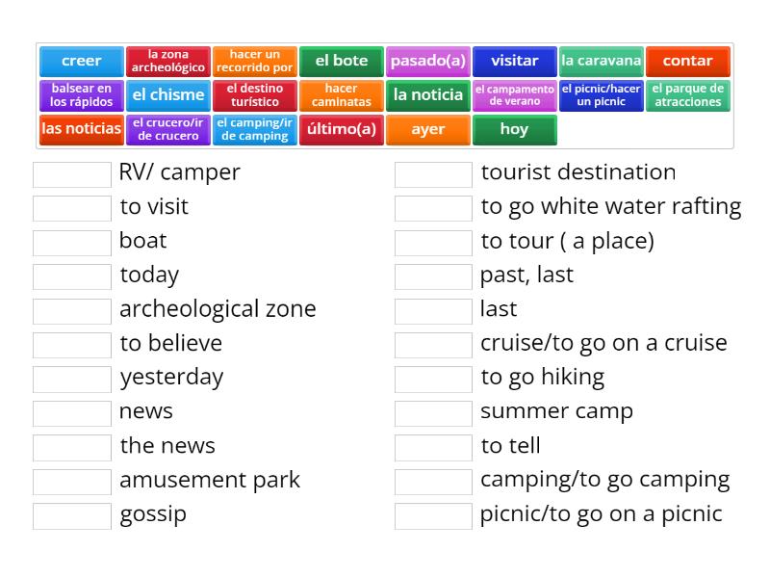The height and width of the screenshot is (578, 770).
Task: Click the answer box beside 'RV/ camper'
Action: (72, 174)
